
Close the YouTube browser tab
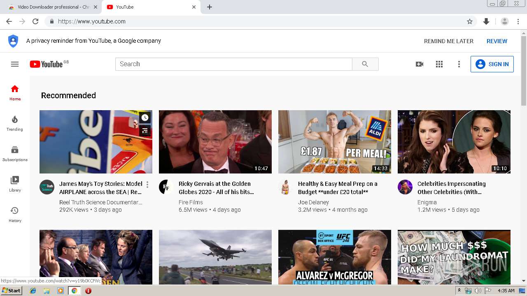pyautogui.click(x=194, y=7)
